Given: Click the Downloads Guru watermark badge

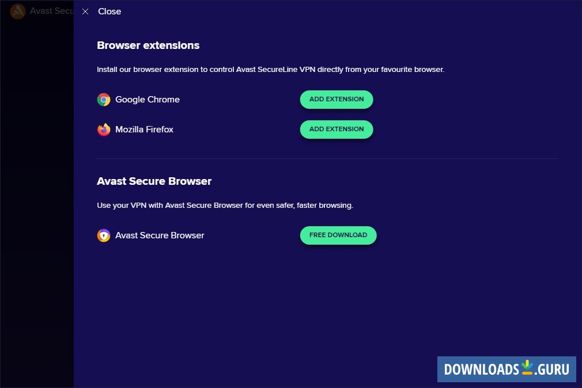Looking at the screenshot, I should pos(506,369).
